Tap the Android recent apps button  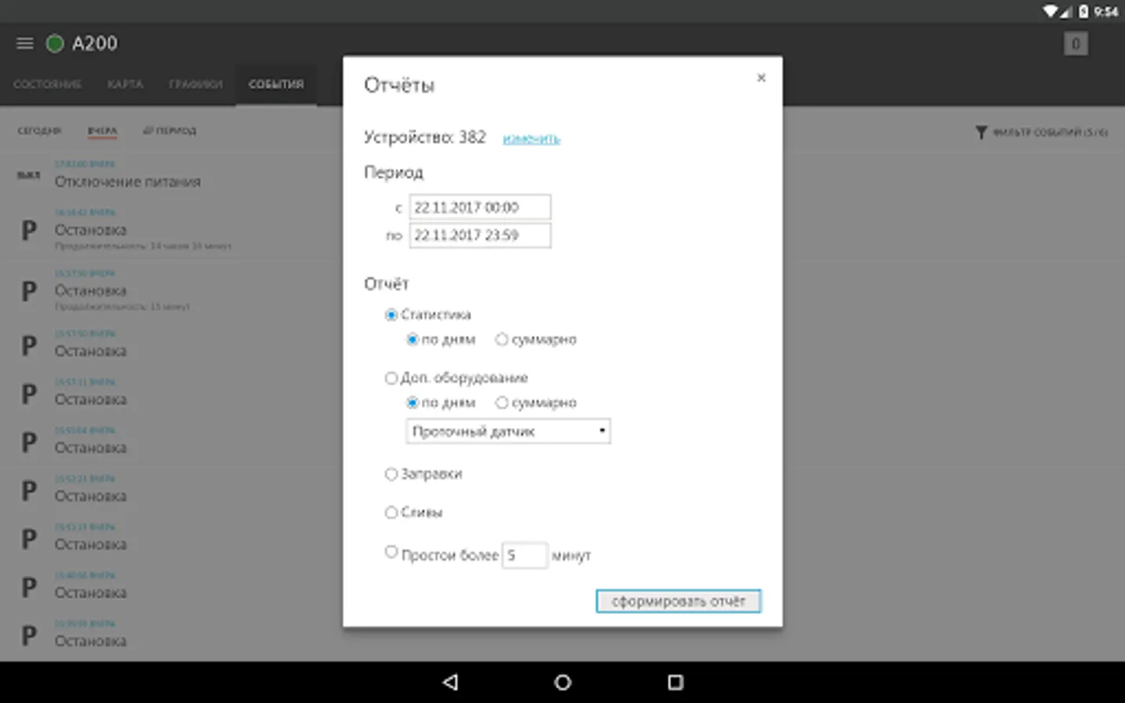[x=676, y=682]
